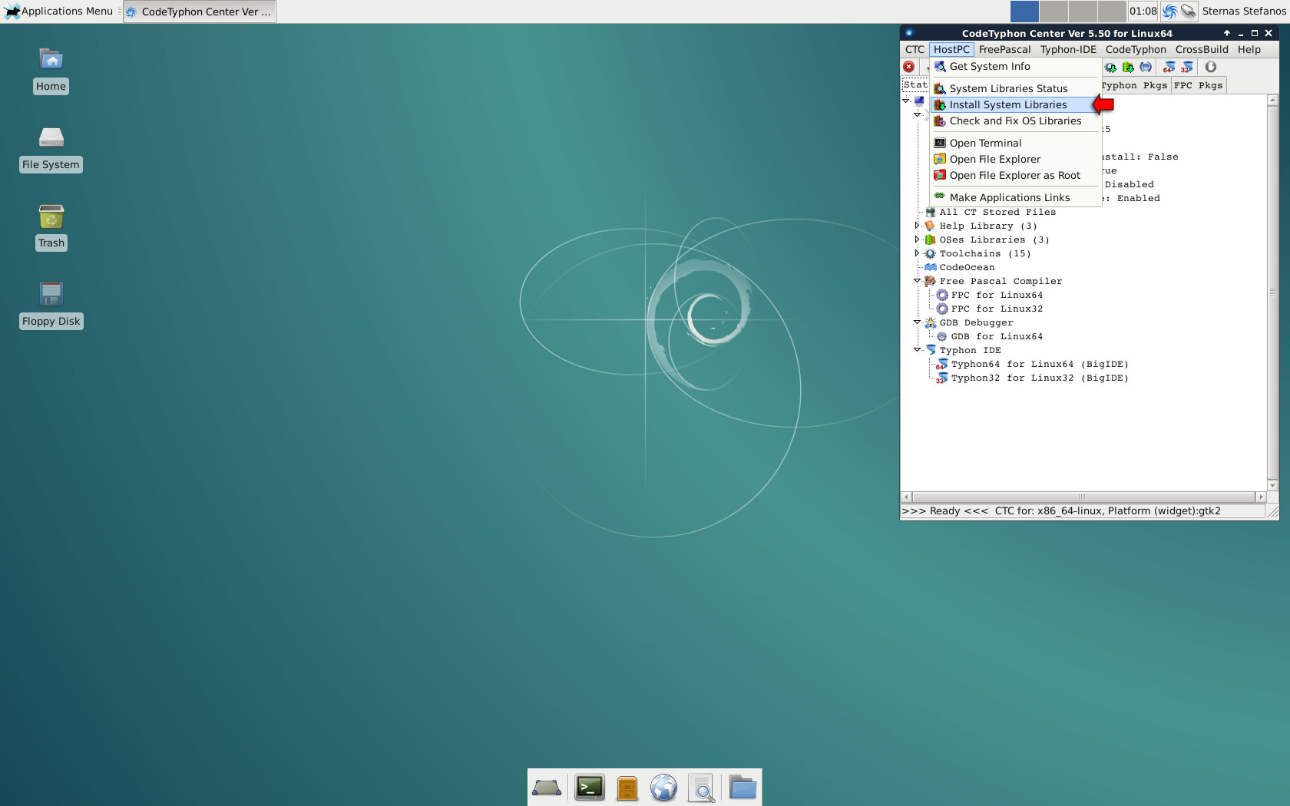The image size is (1290, 806).
Task: Click the CodeOcean waves icon
Action: click(x=930, y=267)
